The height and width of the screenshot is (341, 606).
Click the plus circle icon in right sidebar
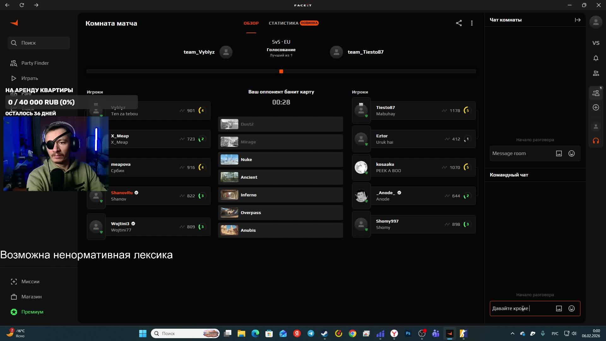tap(596, 107)
